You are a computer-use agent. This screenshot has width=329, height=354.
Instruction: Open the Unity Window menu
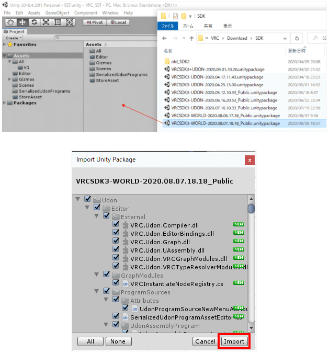click(x=110, y=13)
